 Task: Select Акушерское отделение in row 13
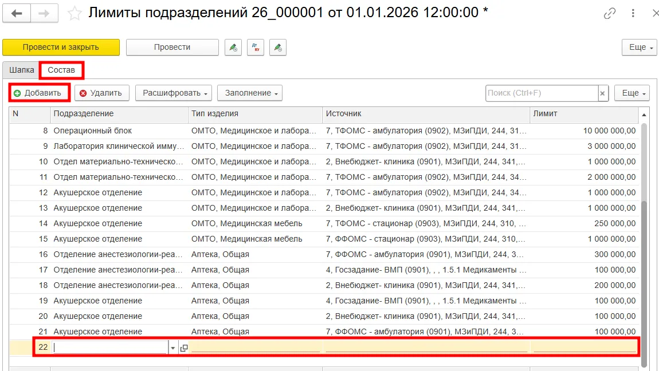[119, 208]
